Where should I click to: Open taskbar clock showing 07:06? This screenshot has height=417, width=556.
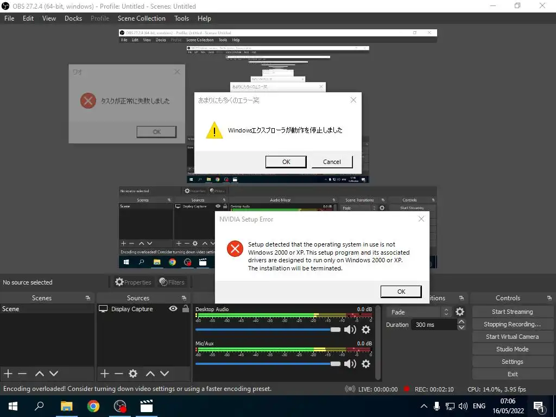508,406
